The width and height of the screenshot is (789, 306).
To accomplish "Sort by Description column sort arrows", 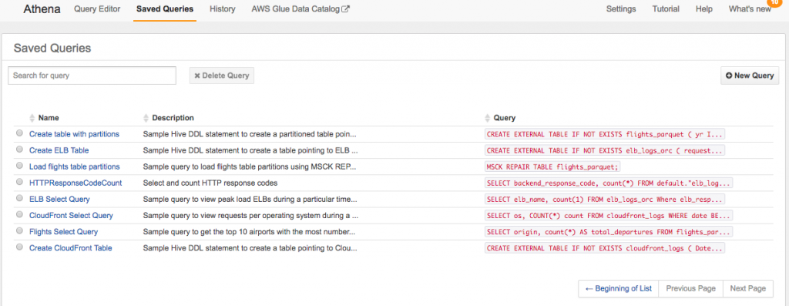I will pyautogui.click(x=146, y=118).
